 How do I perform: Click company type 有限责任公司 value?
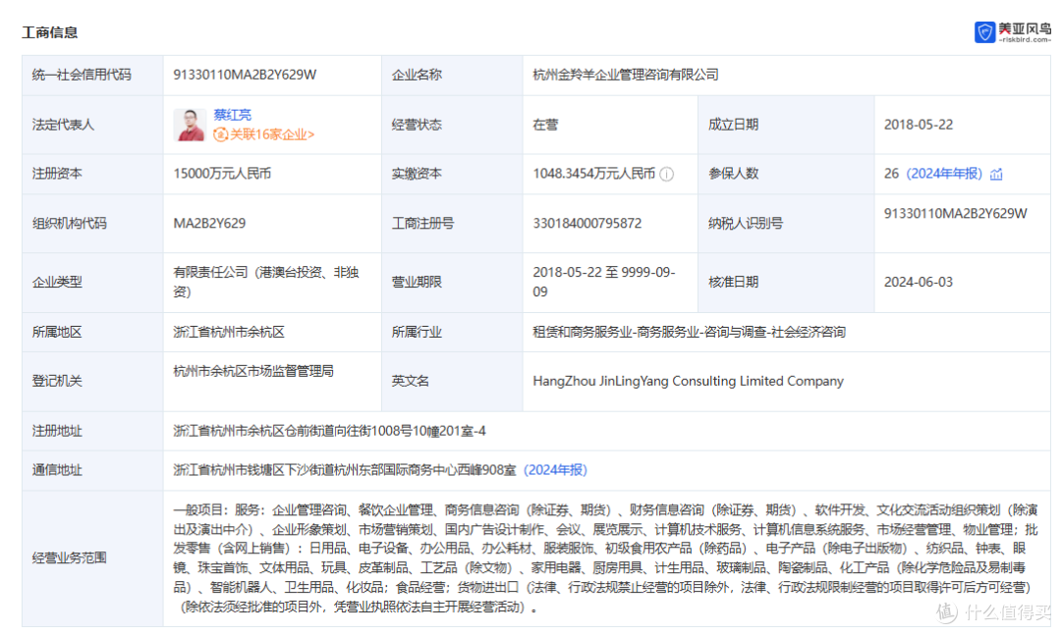266,282
